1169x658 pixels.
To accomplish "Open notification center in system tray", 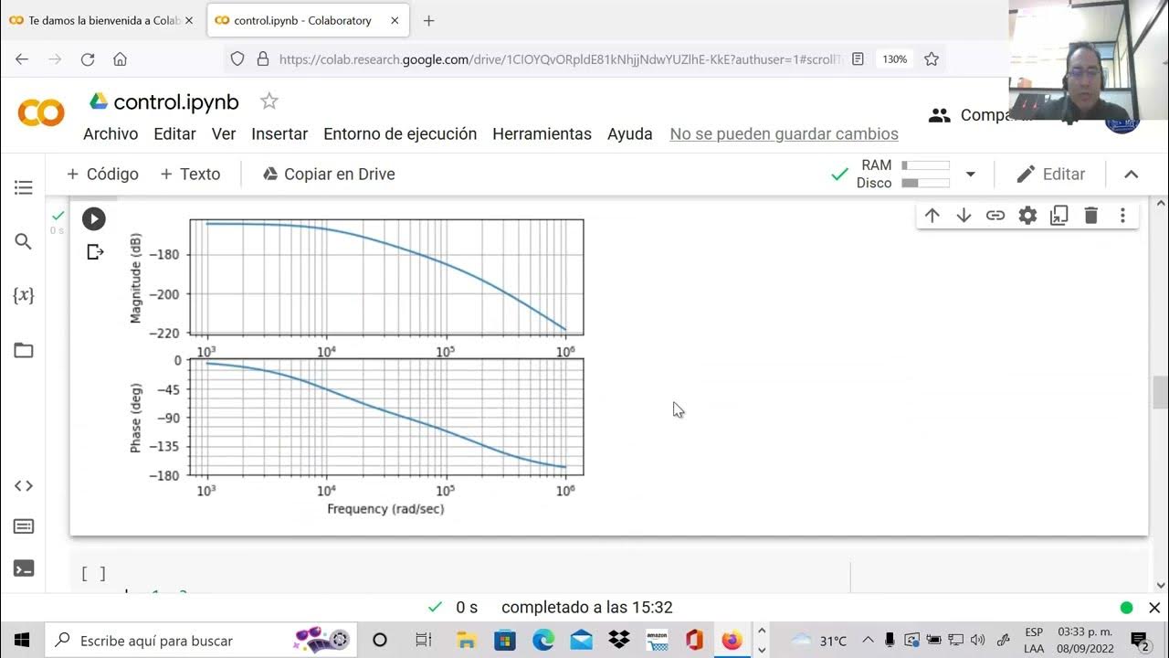I will 1139,641.
